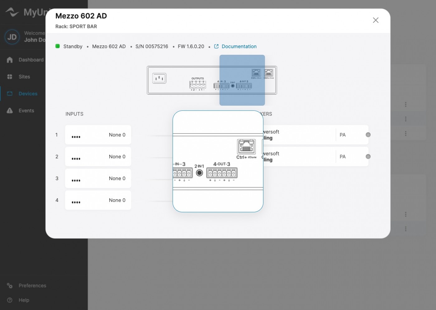The image size is (436, 310).
Task: Click the Sites grid icon
Action: pyautogui.click(x=10, y=77)
